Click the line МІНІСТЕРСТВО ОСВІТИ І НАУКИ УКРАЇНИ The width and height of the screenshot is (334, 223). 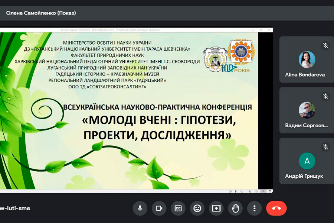click(107, 43)
